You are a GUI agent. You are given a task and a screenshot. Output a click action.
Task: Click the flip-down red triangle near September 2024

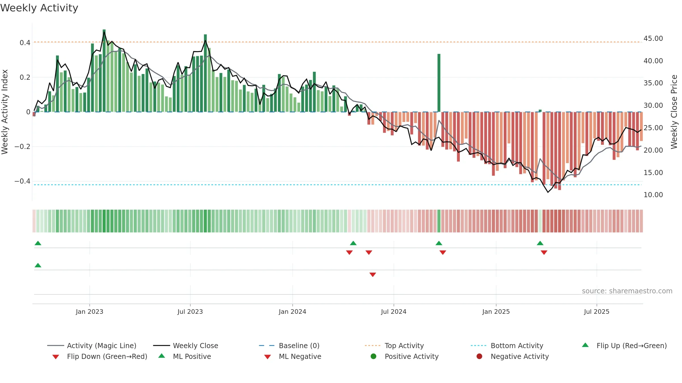click(443, 252)
